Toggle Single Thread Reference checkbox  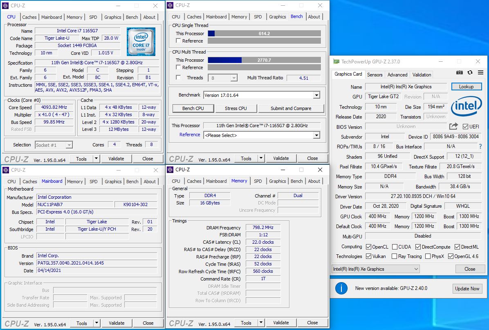click(x=178, y=40)
